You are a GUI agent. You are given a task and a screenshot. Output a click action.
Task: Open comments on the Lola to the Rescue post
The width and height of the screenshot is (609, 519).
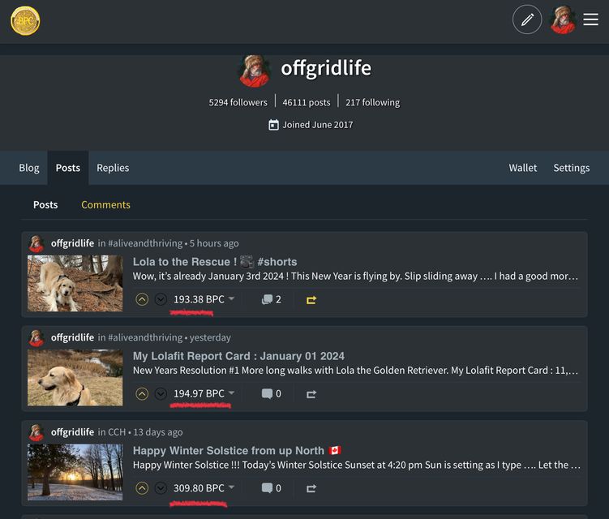click(x=272, y=299)
